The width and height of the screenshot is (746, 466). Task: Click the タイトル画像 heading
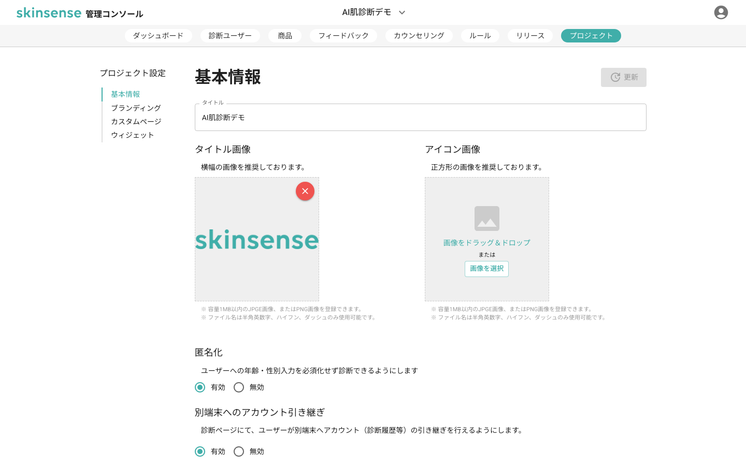[x=223, y=150]
